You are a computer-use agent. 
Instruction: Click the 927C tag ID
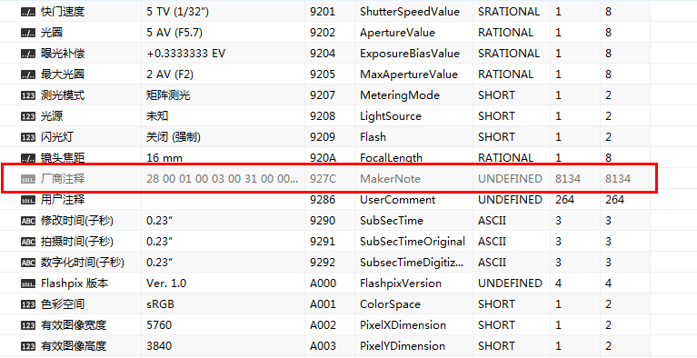point(323,179)
